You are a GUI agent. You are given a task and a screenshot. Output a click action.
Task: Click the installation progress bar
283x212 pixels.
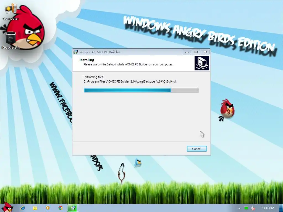pos(141,90)
